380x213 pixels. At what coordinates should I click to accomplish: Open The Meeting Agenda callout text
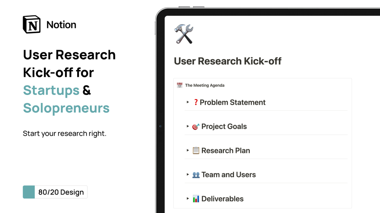point(205,85)
